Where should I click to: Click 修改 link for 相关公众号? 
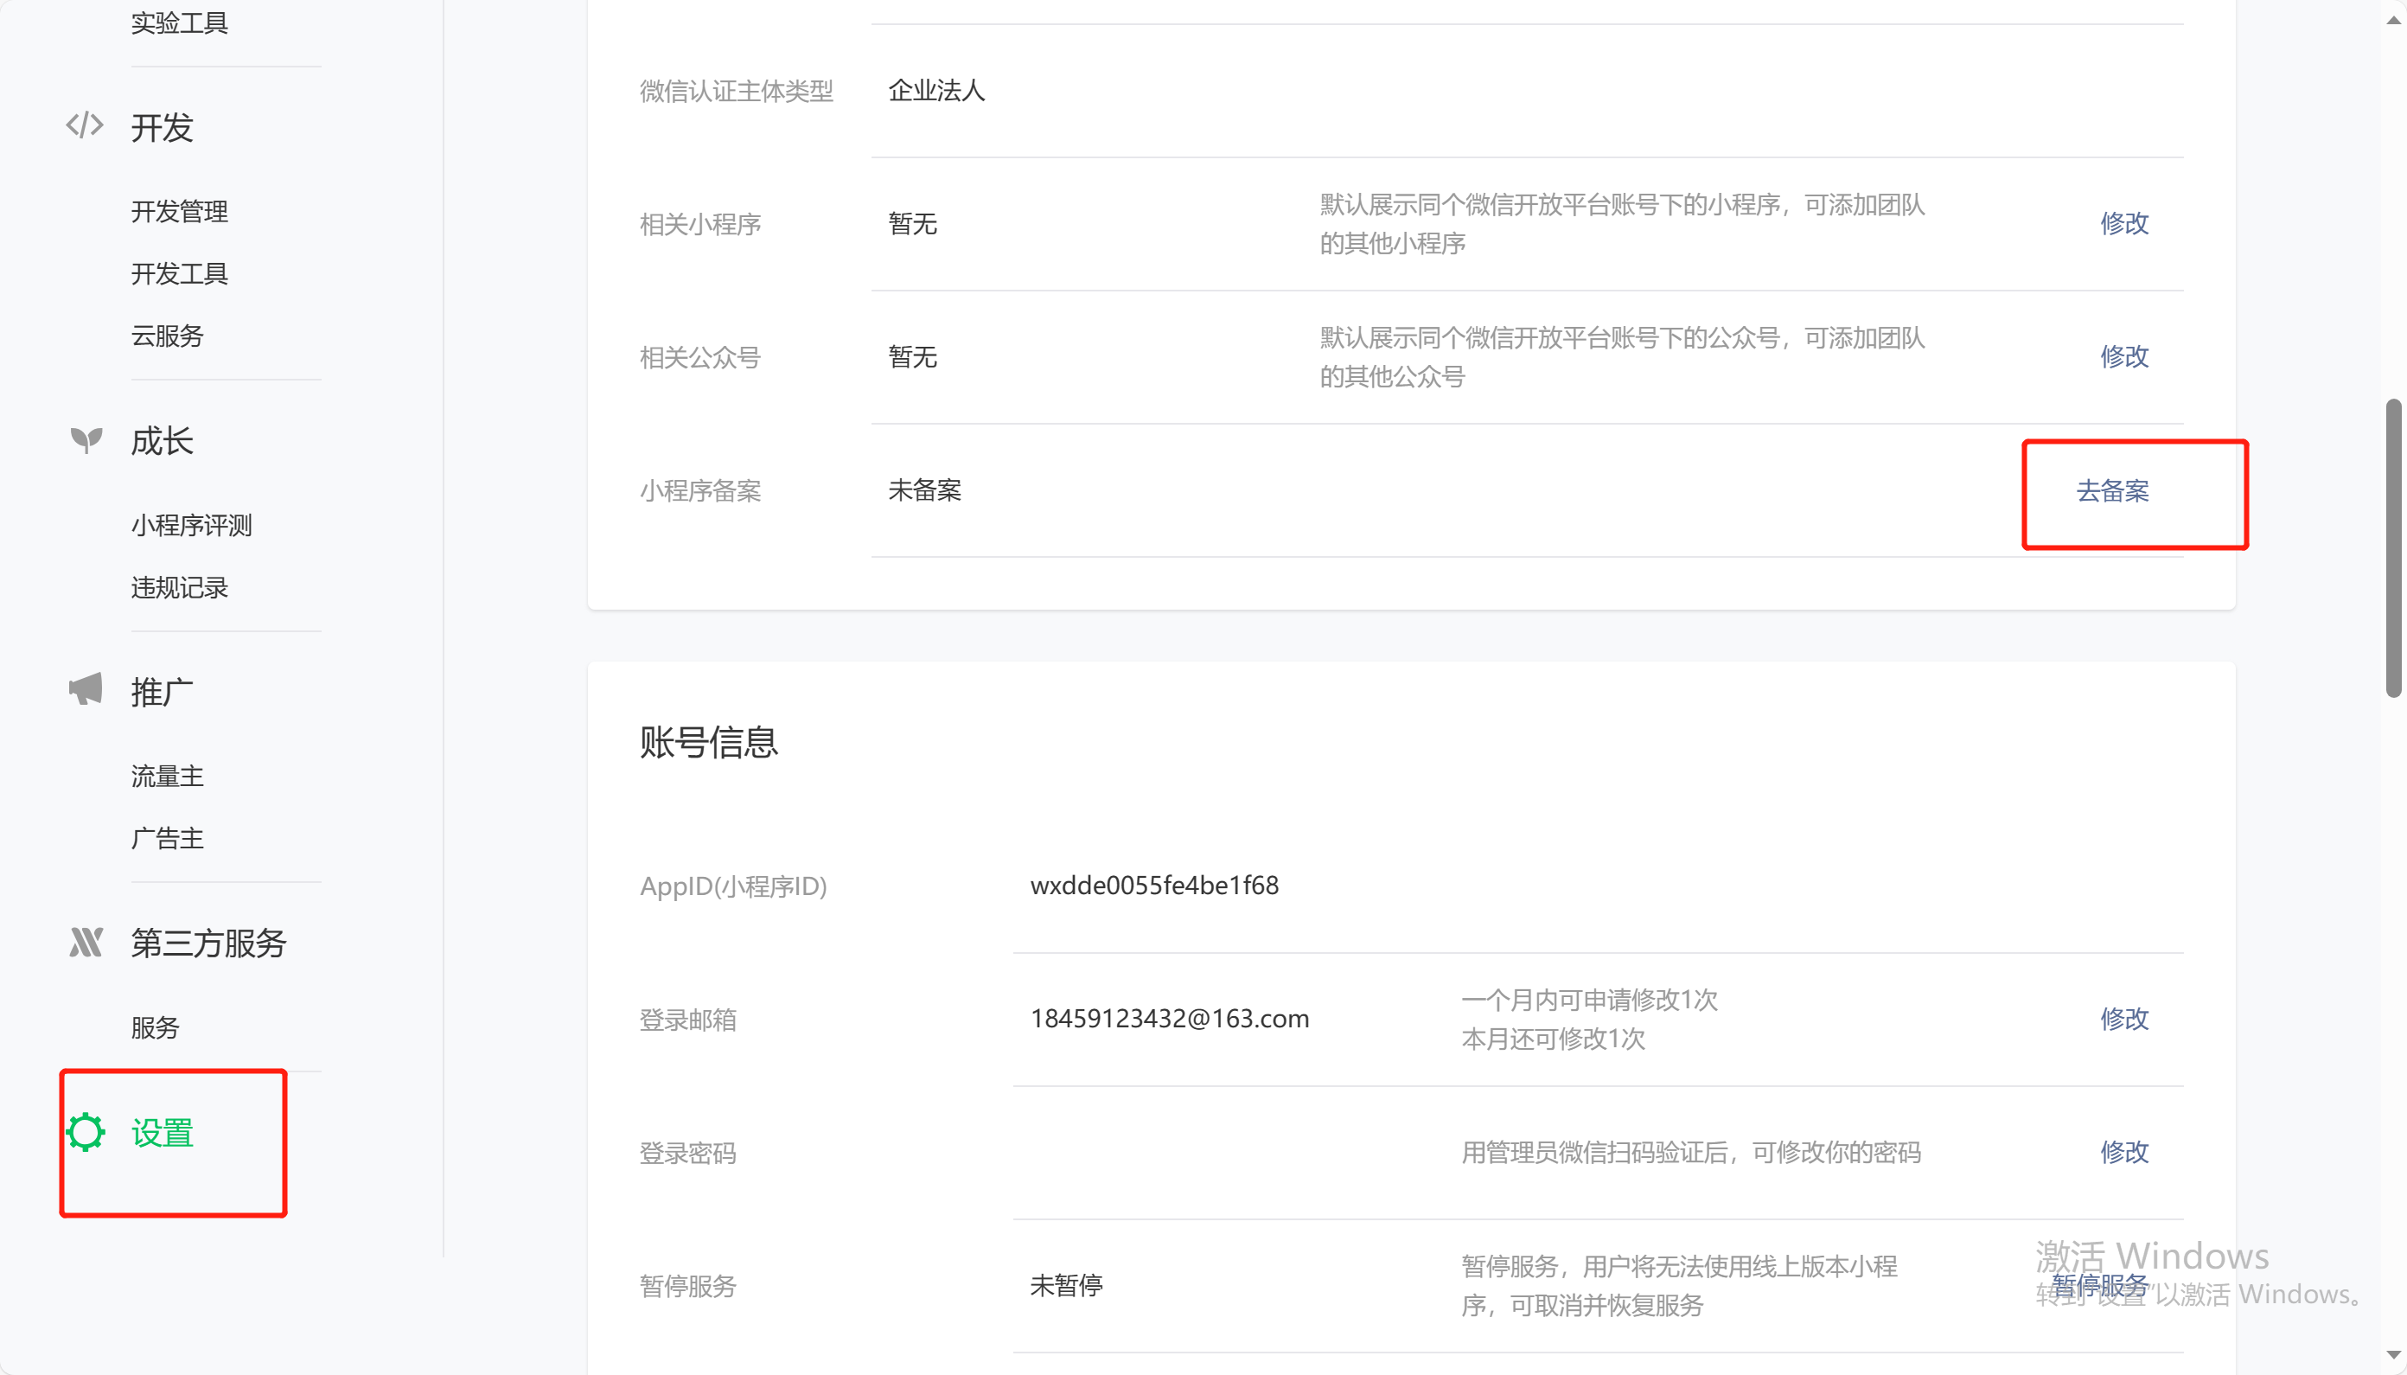click(2123, 357)
